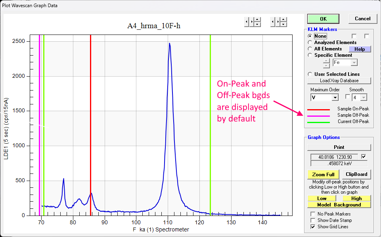Choose User Selected Lines radio button
This screenshot has width=381, height=237.
click(x=310, y=74)
